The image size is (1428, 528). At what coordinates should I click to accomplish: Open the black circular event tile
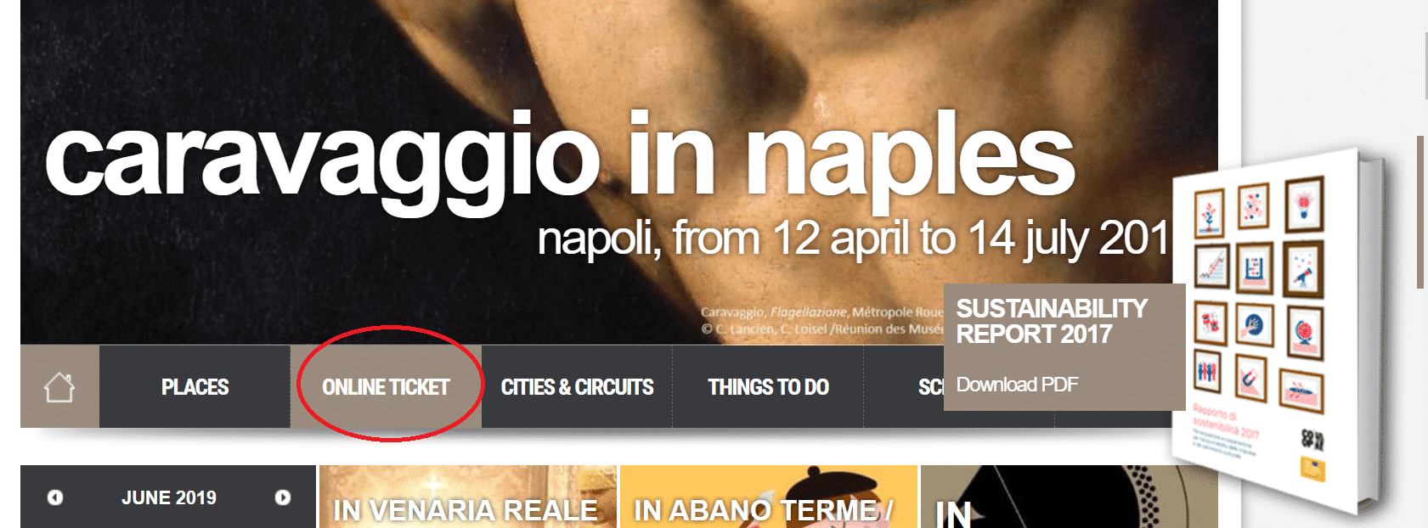tap(1070, 497)
